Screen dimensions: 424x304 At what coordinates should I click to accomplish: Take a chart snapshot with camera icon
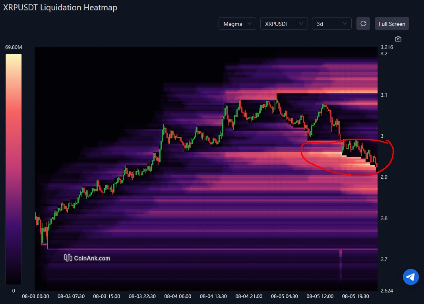coord(398,39)
